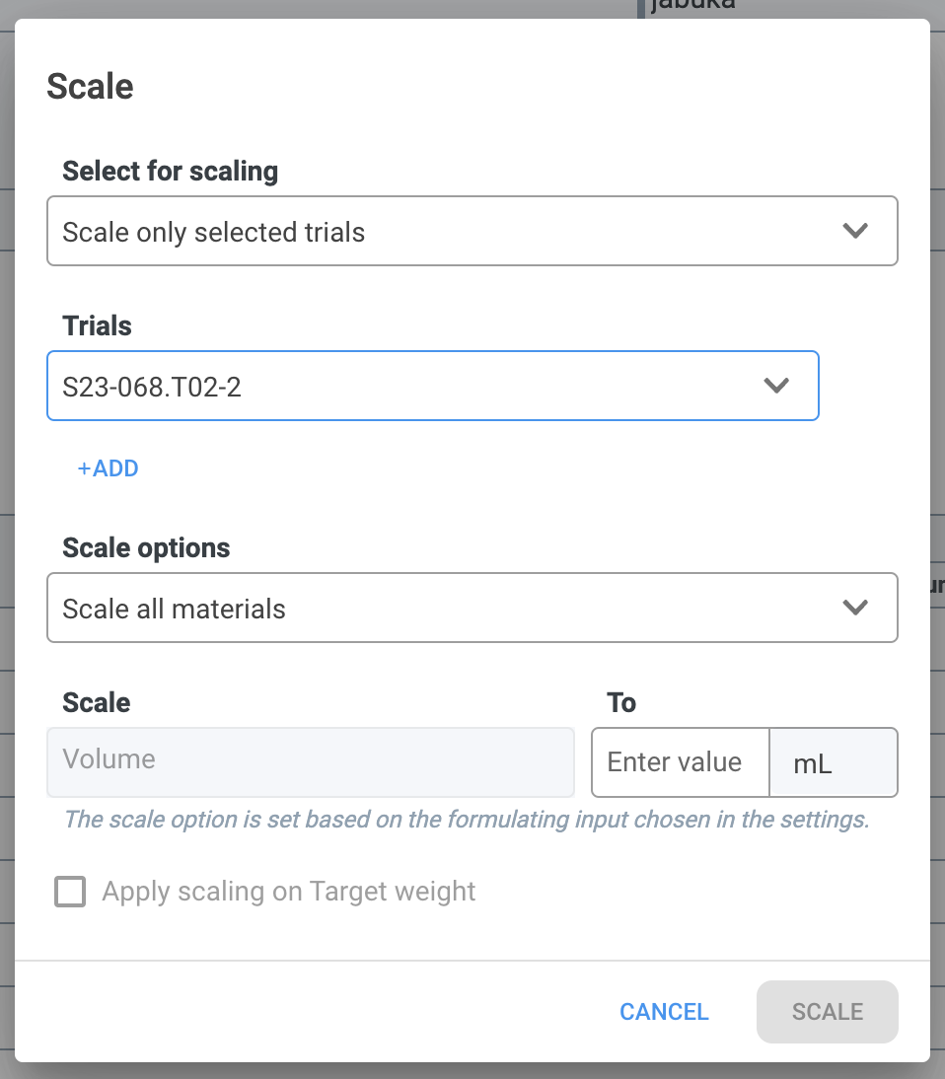
Task: Click the "Trials" section label
Action: [x=97, y=325]
